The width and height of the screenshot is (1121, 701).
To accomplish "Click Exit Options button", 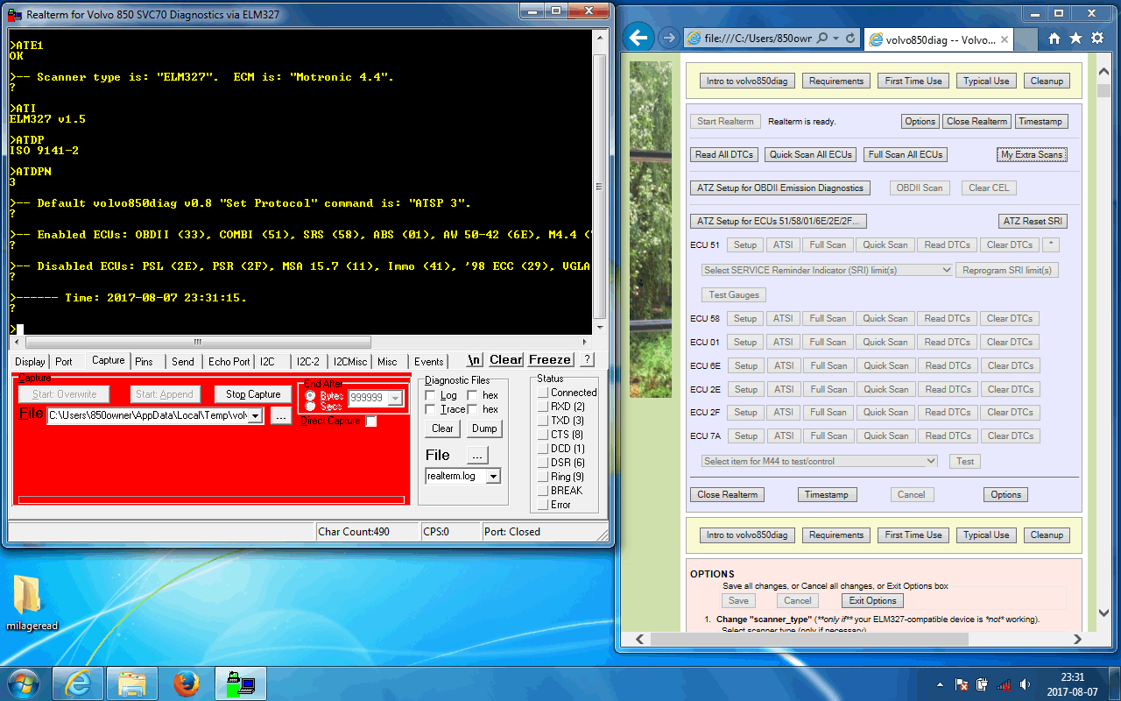I will tap(873, 600).
